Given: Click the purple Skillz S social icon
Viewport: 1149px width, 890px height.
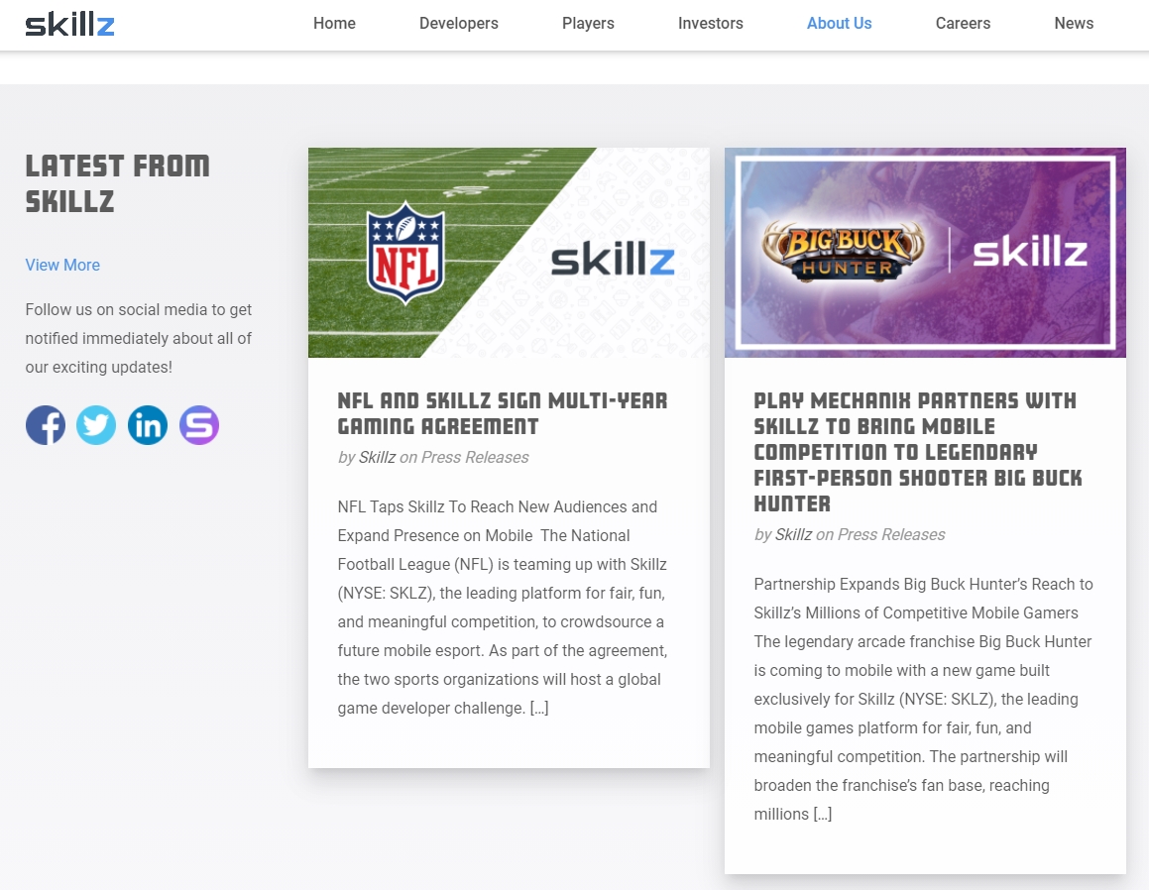Looking at the screenshot, I should click(199, 425).
